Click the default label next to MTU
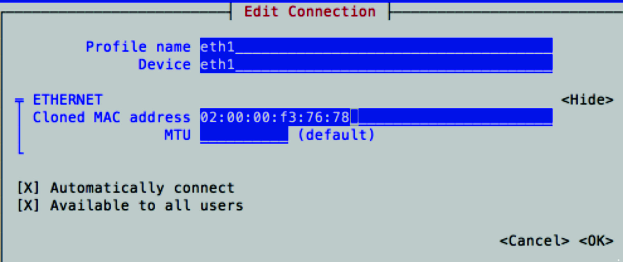The image size is (623, 262). (335, 135)
